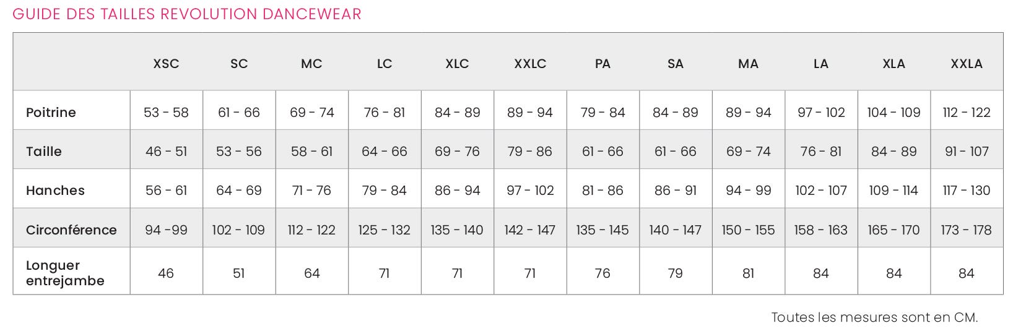Select the Hanches row label
The height and width of the screenshot is (331, 1013).
(x=55, y=191)
